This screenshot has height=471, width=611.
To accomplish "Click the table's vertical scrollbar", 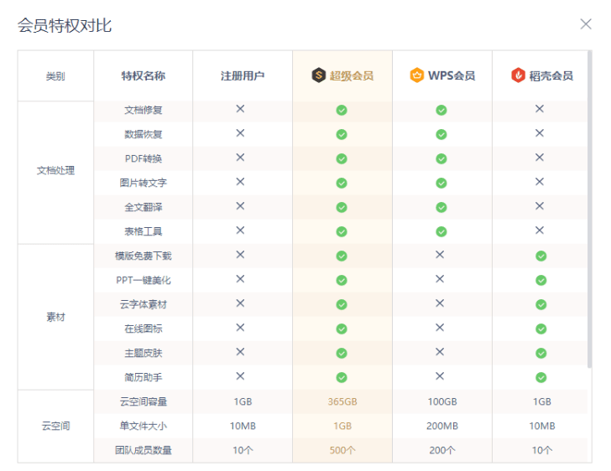I will click(589, 210).
